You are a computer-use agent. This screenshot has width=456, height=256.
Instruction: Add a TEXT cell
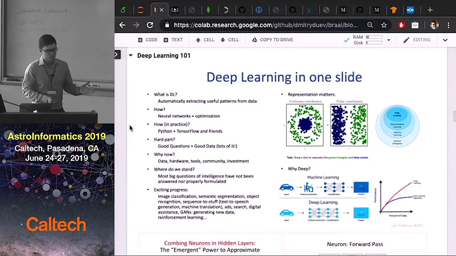click(x=173, y=40)
